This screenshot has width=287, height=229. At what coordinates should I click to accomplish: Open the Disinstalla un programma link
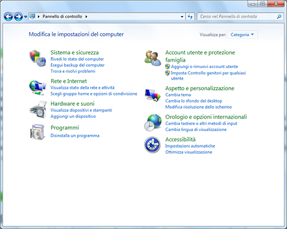[x=75, y=136]
